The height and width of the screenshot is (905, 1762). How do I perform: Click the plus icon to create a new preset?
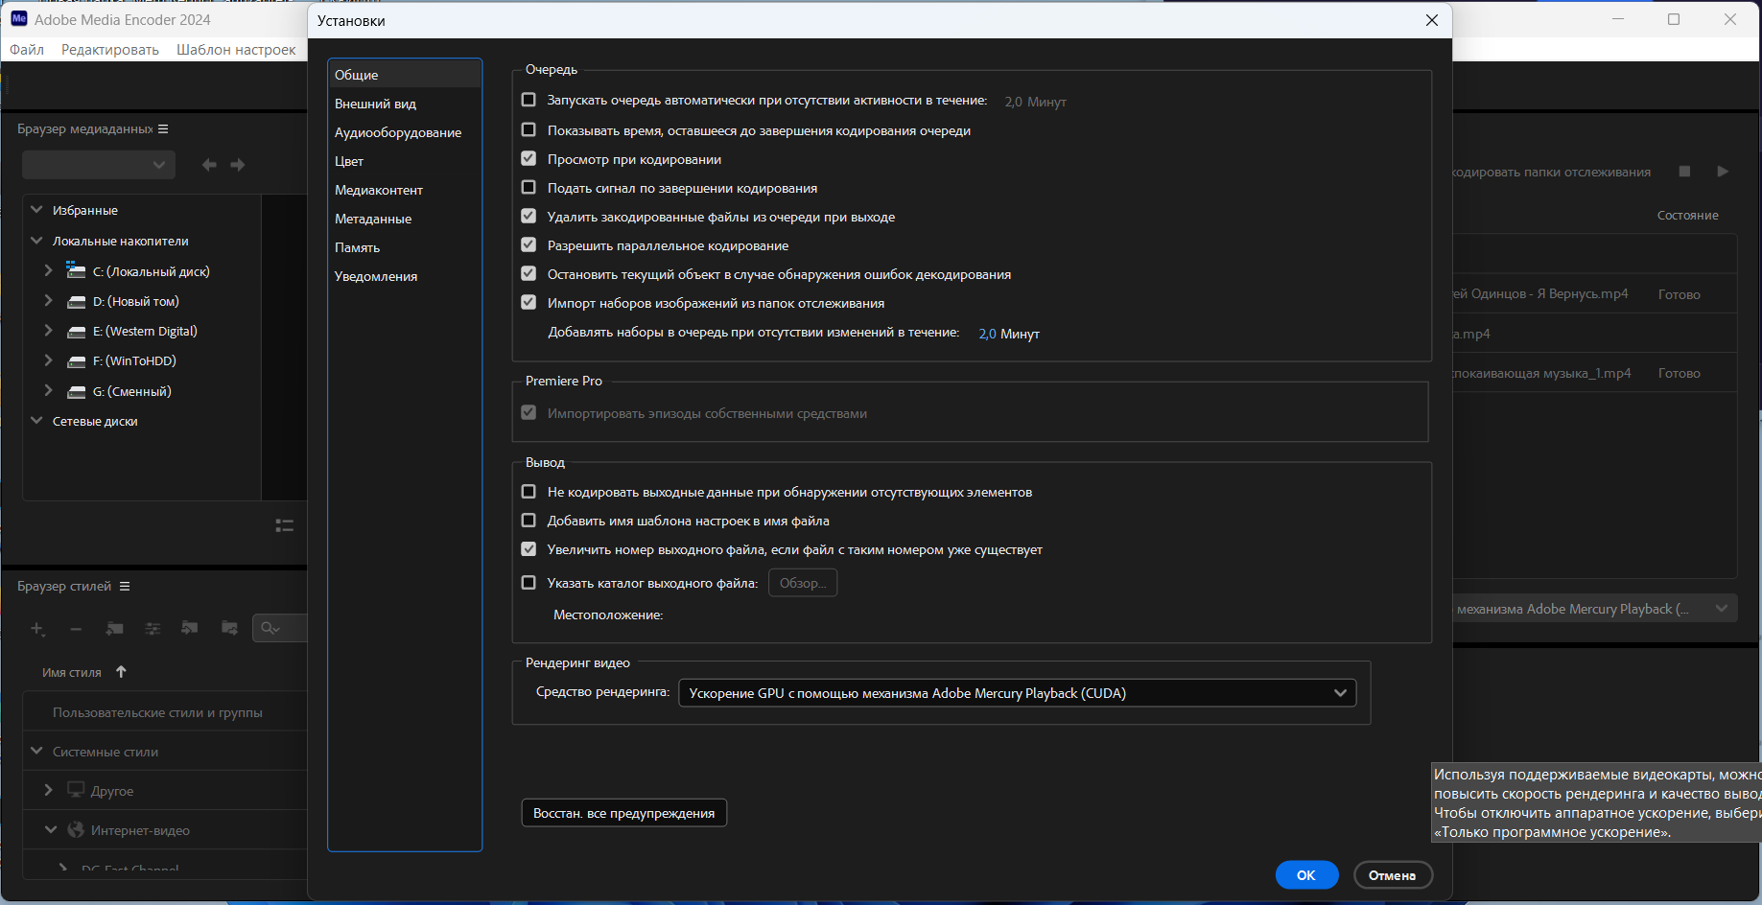pos(37,629)
